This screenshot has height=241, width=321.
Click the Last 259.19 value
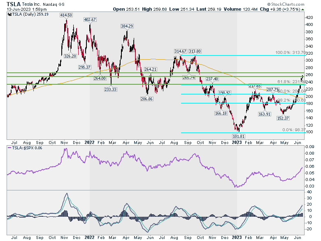(209, 9)
